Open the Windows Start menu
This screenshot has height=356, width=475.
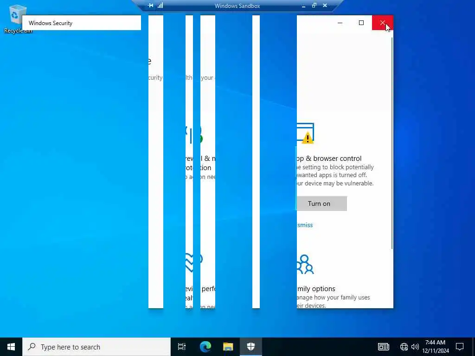pos(11,347)
